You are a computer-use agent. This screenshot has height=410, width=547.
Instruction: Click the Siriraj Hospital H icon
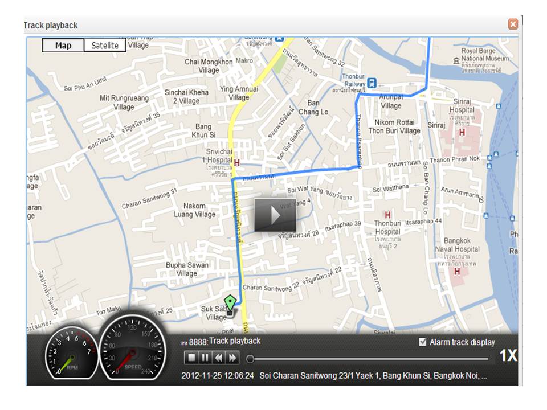point(462,132)
